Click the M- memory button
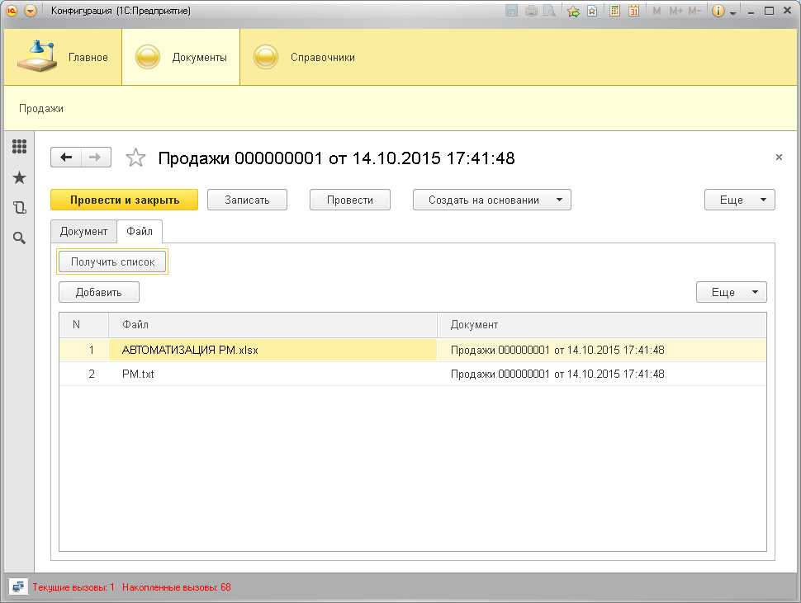 (x=694, y=11)
